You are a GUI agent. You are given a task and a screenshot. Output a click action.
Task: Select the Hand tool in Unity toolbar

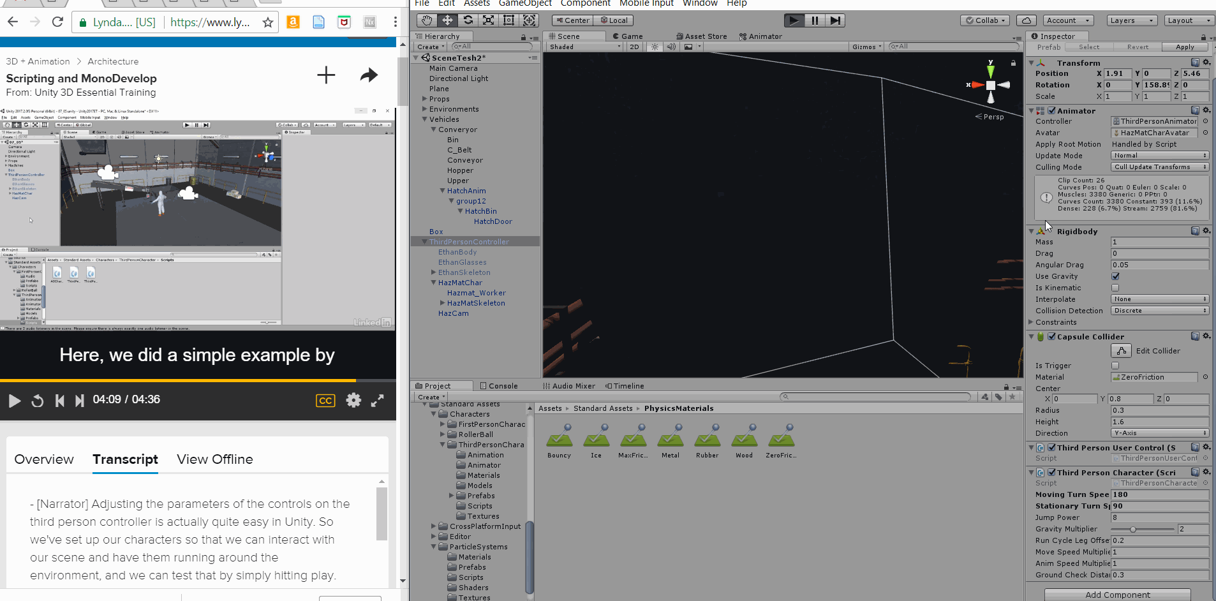427,20
